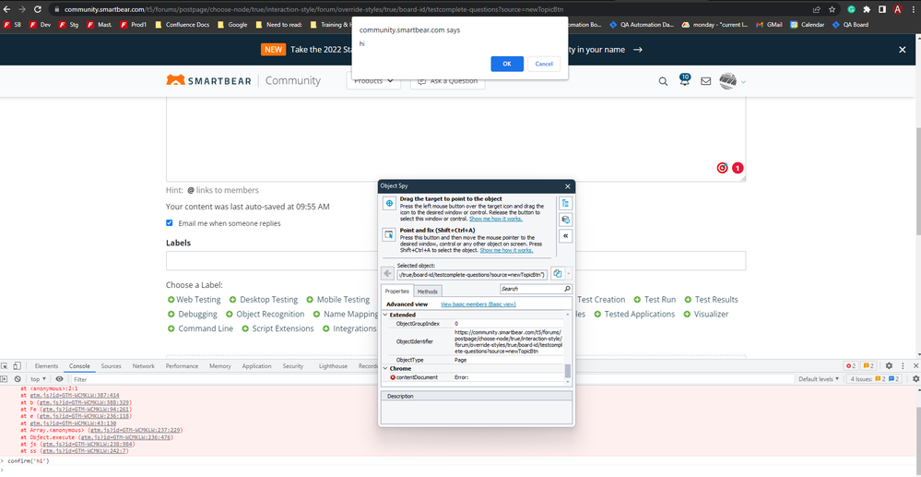The image size is (921, 477).
Task: Open DevTools settings gear
Action: pos(889,366)
